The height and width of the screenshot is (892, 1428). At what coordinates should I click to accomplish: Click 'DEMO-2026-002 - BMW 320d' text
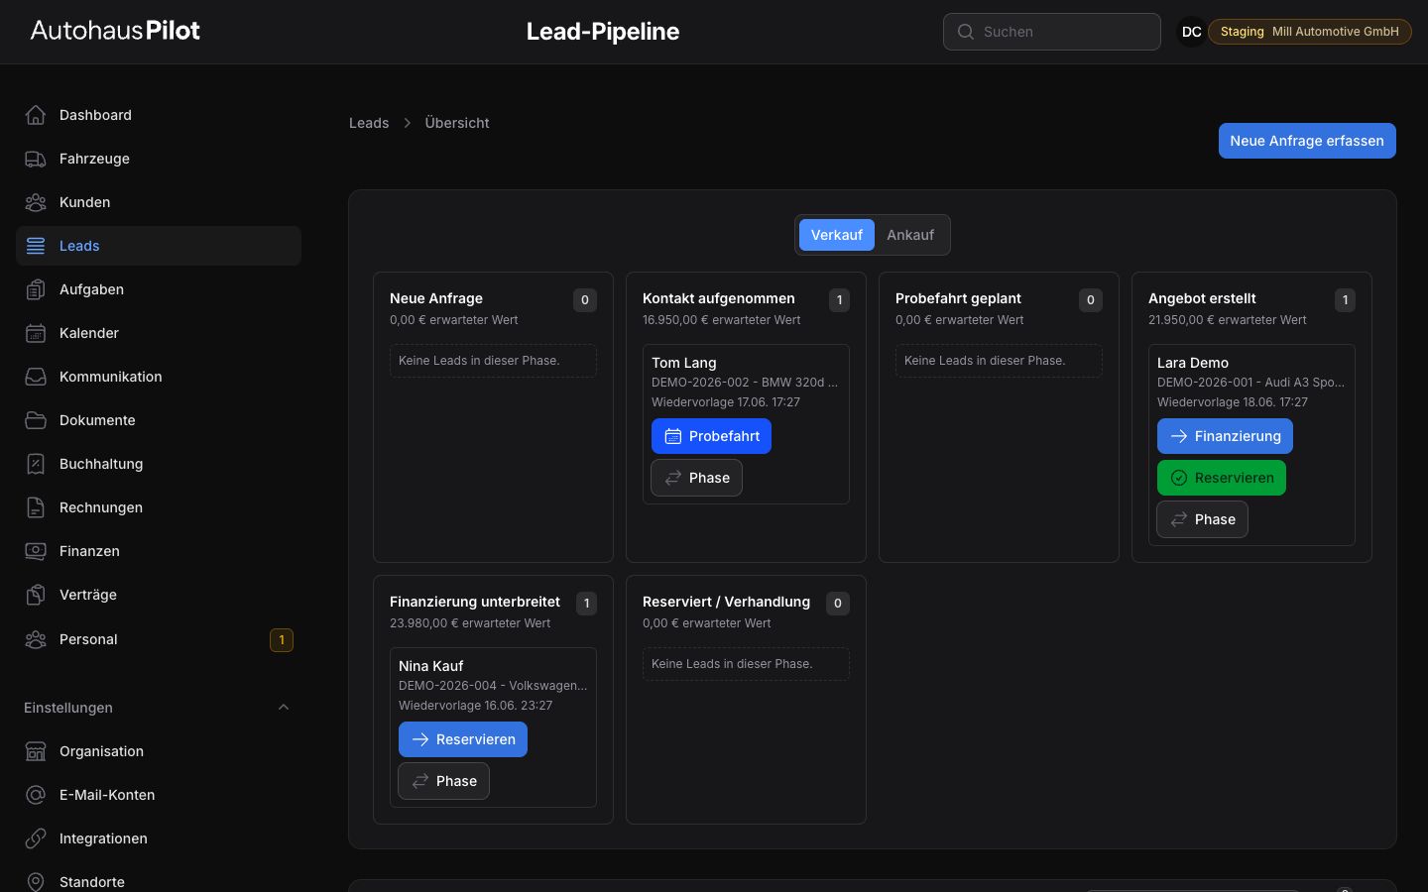coord(745,383)
